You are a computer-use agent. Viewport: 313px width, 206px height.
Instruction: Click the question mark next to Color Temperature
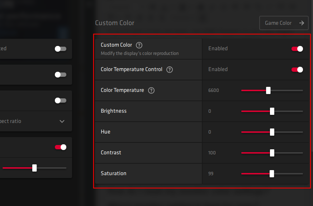click(151, 90)
